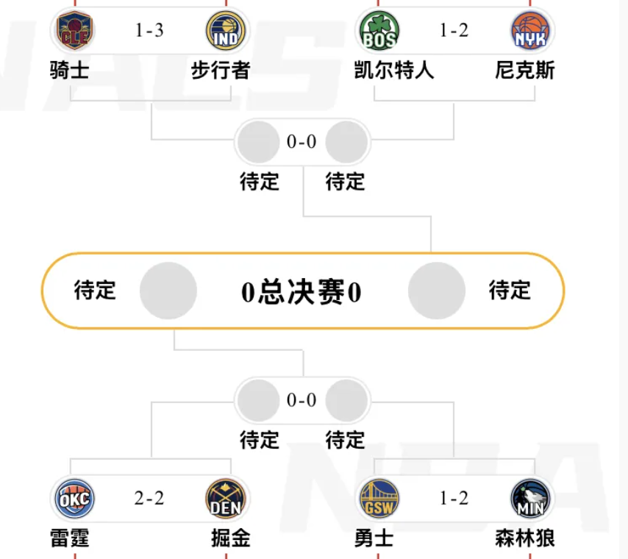Click the 森林狼 team name label
This screenshot has width=628, height=559.
[x=525, y=538]
